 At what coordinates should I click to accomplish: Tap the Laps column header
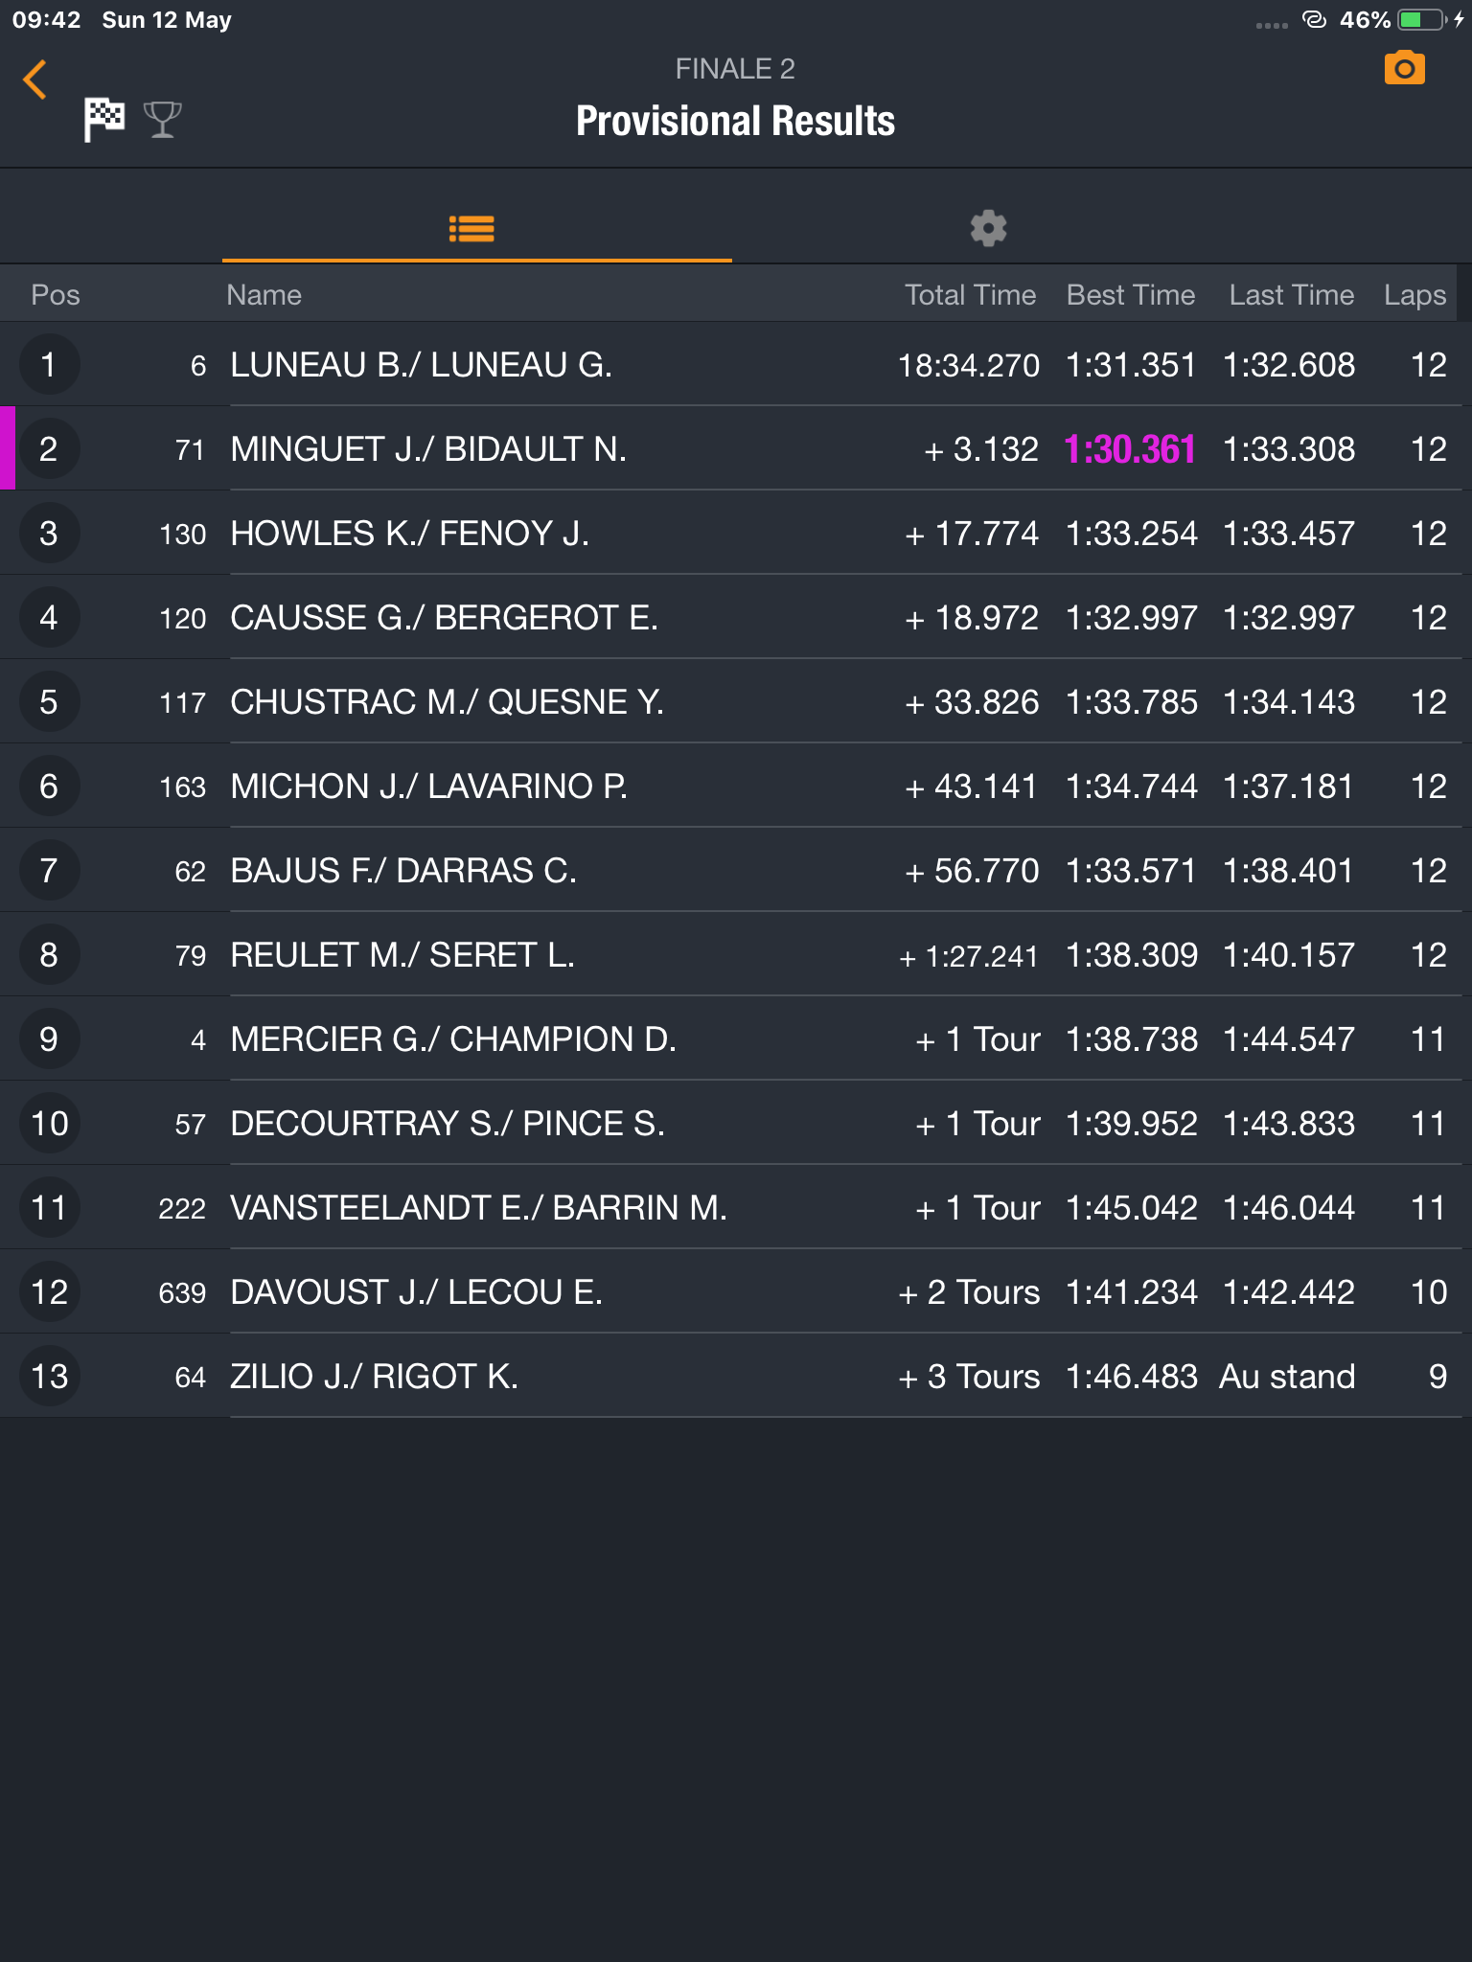(1414, 295)
